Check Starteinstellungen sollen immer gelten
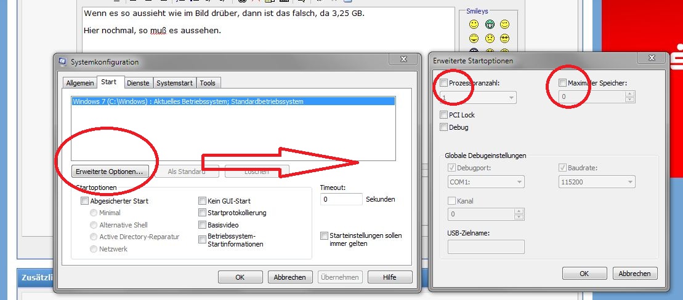683x300 pixels. point(324,235)
